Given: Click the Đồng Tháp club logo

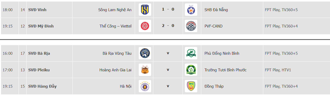Looking at the screenshot, I should pyautogui.click(x=191, y=86).
